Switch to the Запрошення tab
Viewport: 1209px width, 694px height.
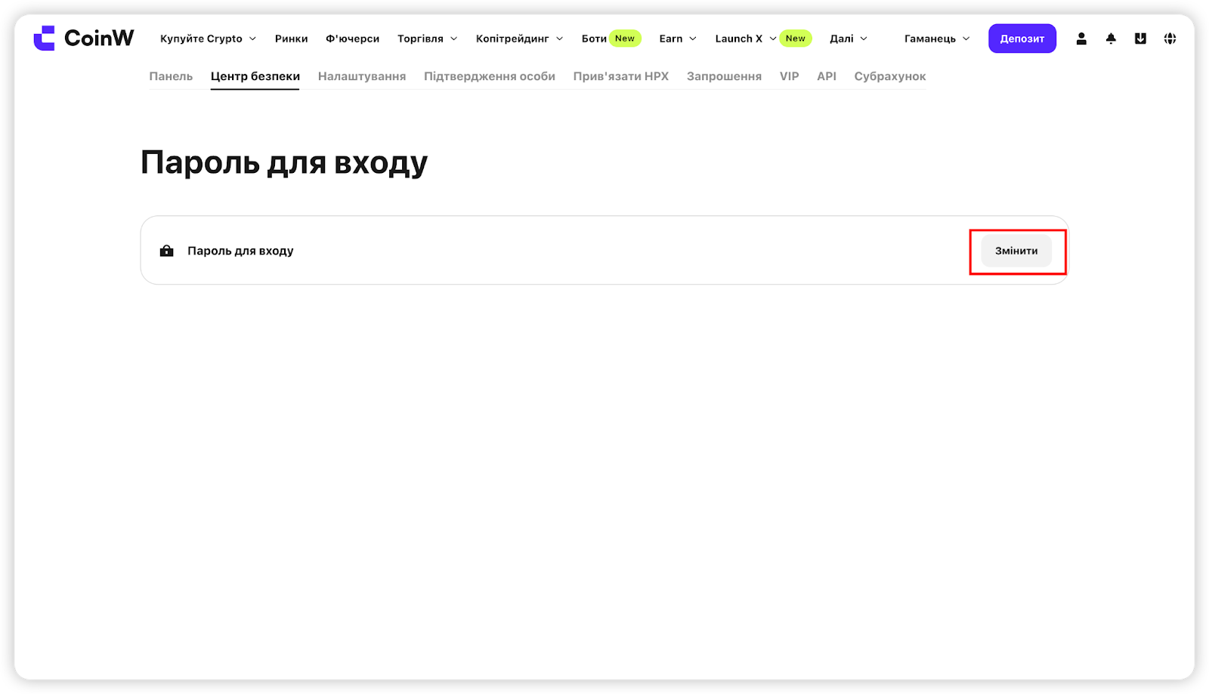pos(724,76)
